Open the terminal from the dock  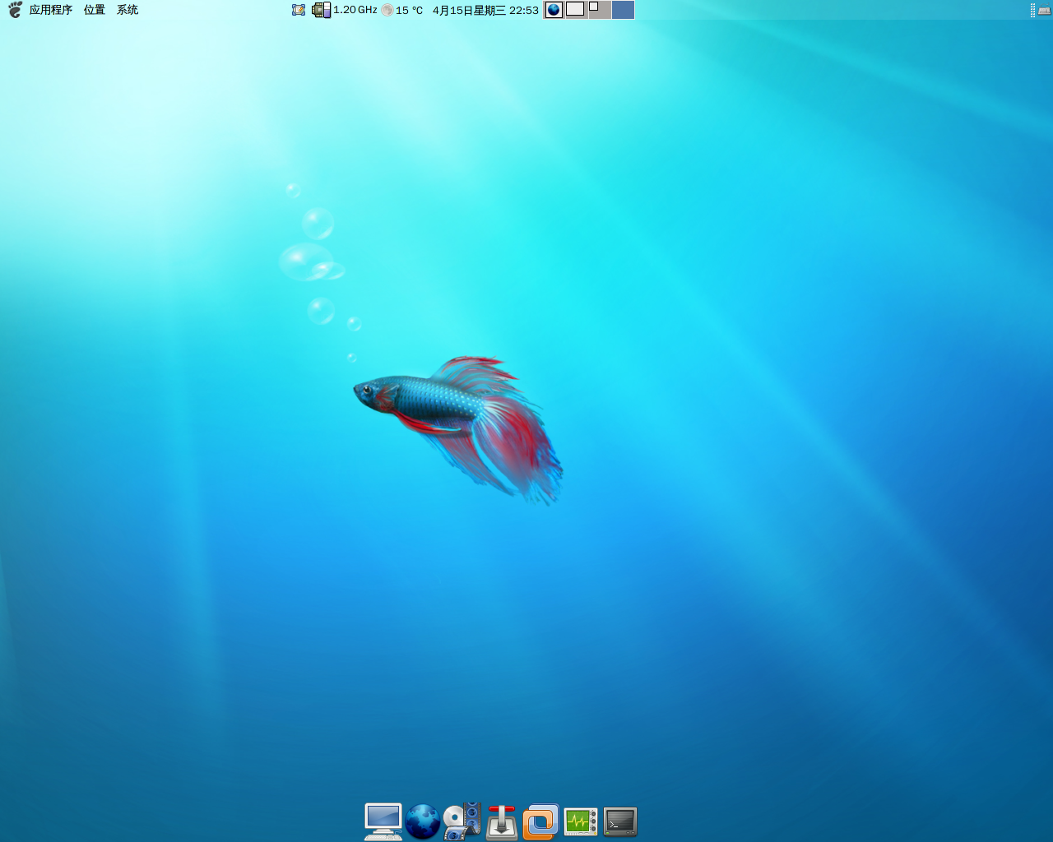click(x=620, y=821)
